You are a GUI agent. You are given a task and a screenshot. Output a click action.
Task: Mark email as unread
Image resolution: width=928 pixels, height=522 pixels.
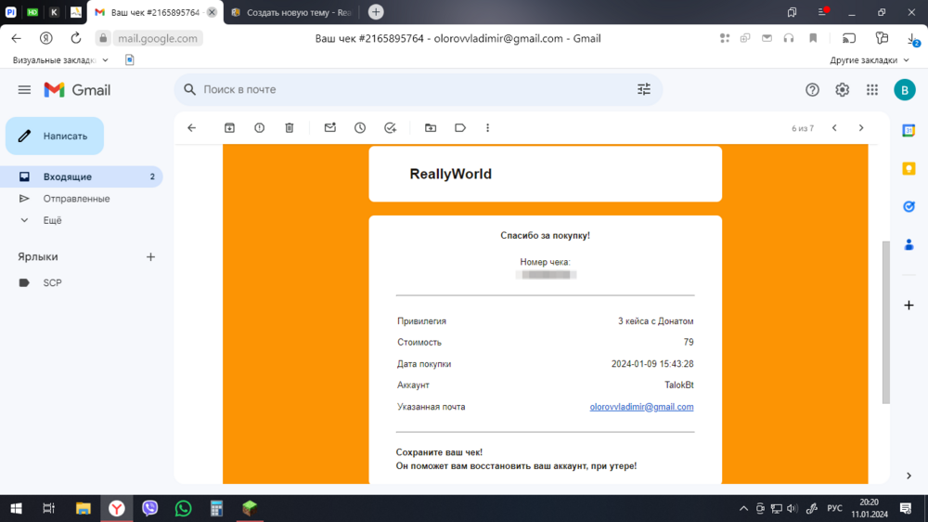click(x=330, y=128)
